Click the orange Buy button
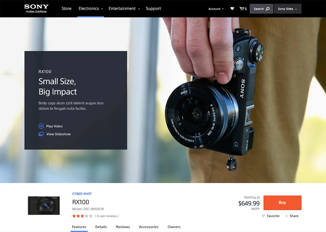326x232 pixels. coord(282,203)
